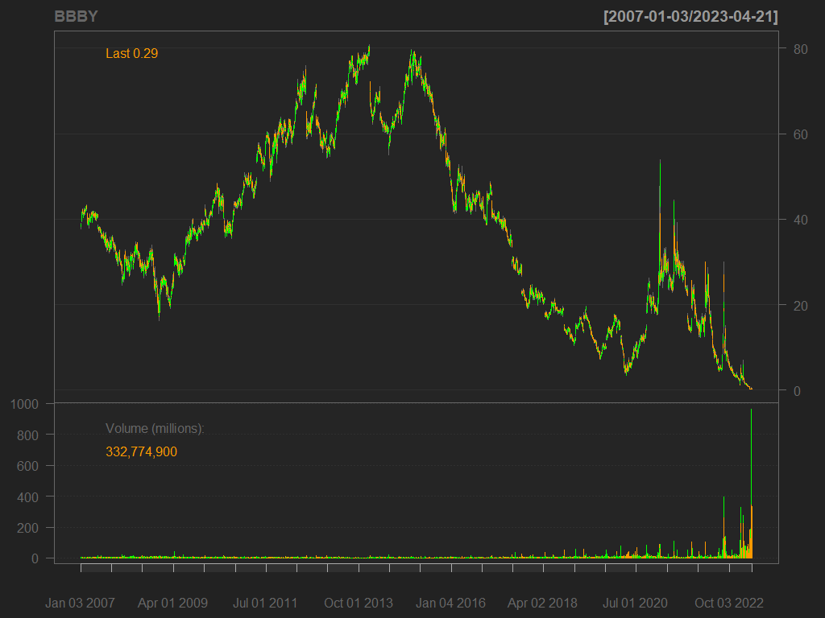Click the BBBY ticker title
This screenshot has height=618, width=825.
pos(77,17)
